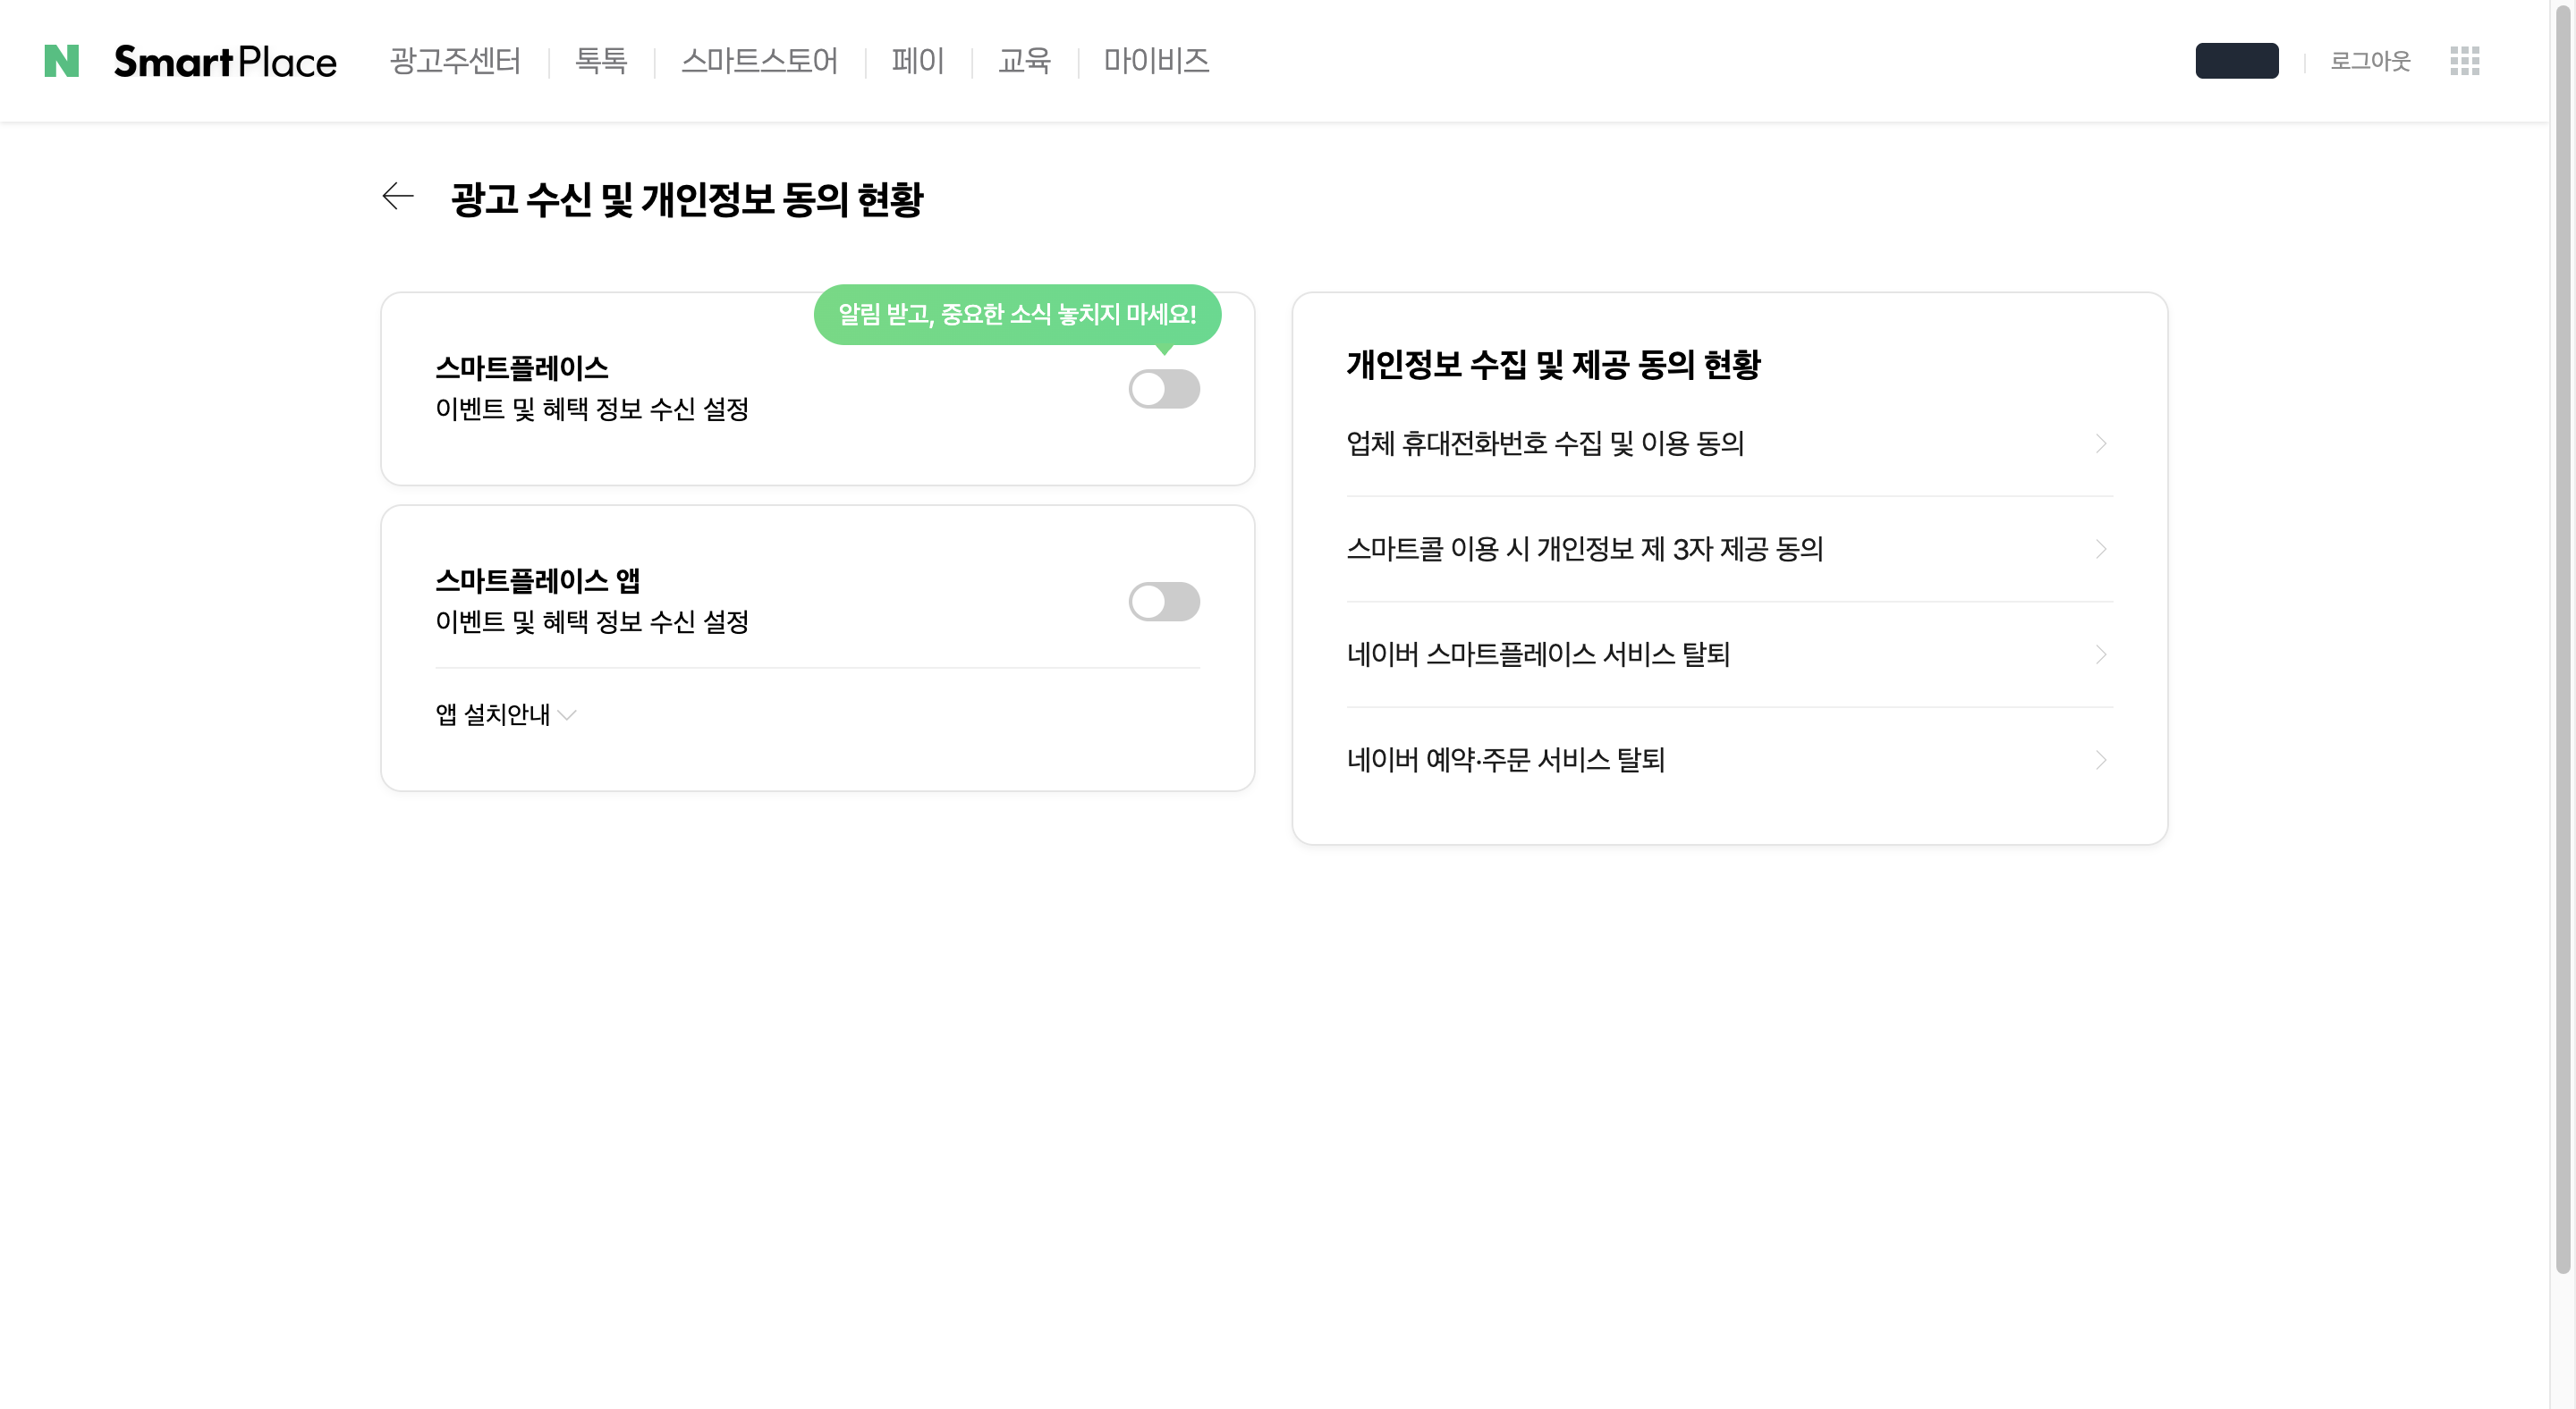Toggle 스마트플레이스 앱 event info reception switch

point(1164,602)
